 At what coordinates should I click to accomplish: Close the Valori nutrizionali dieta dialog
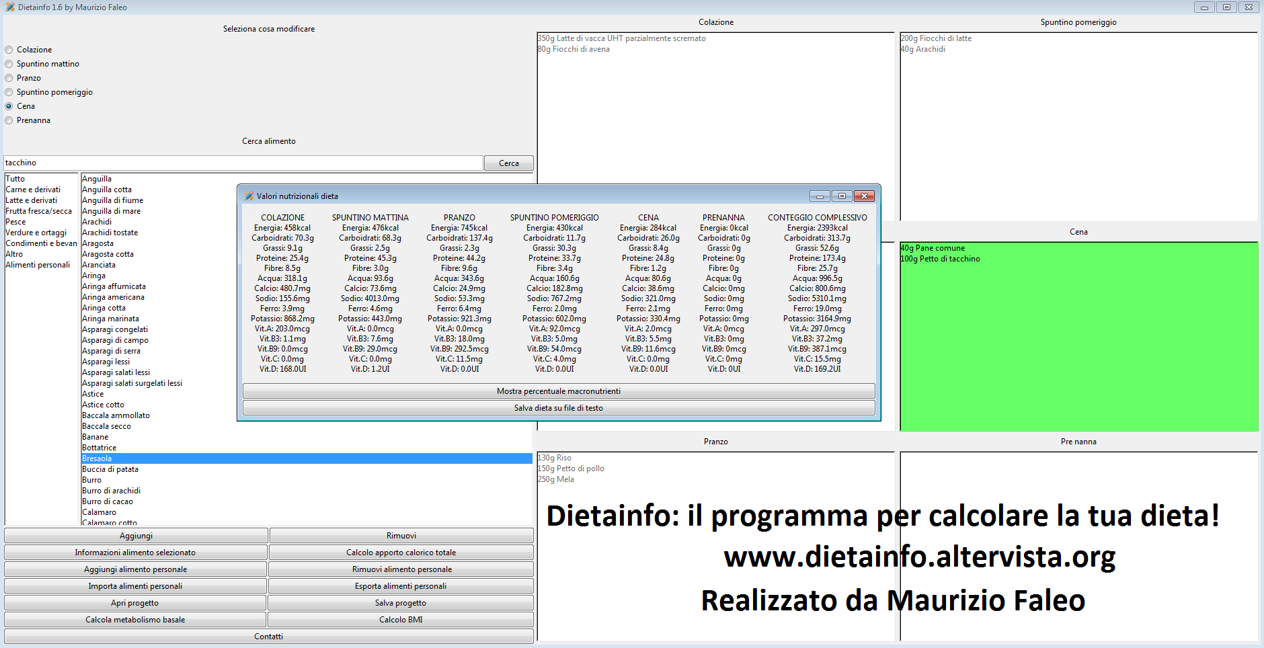pyautogui.click(x=864, y=196)
